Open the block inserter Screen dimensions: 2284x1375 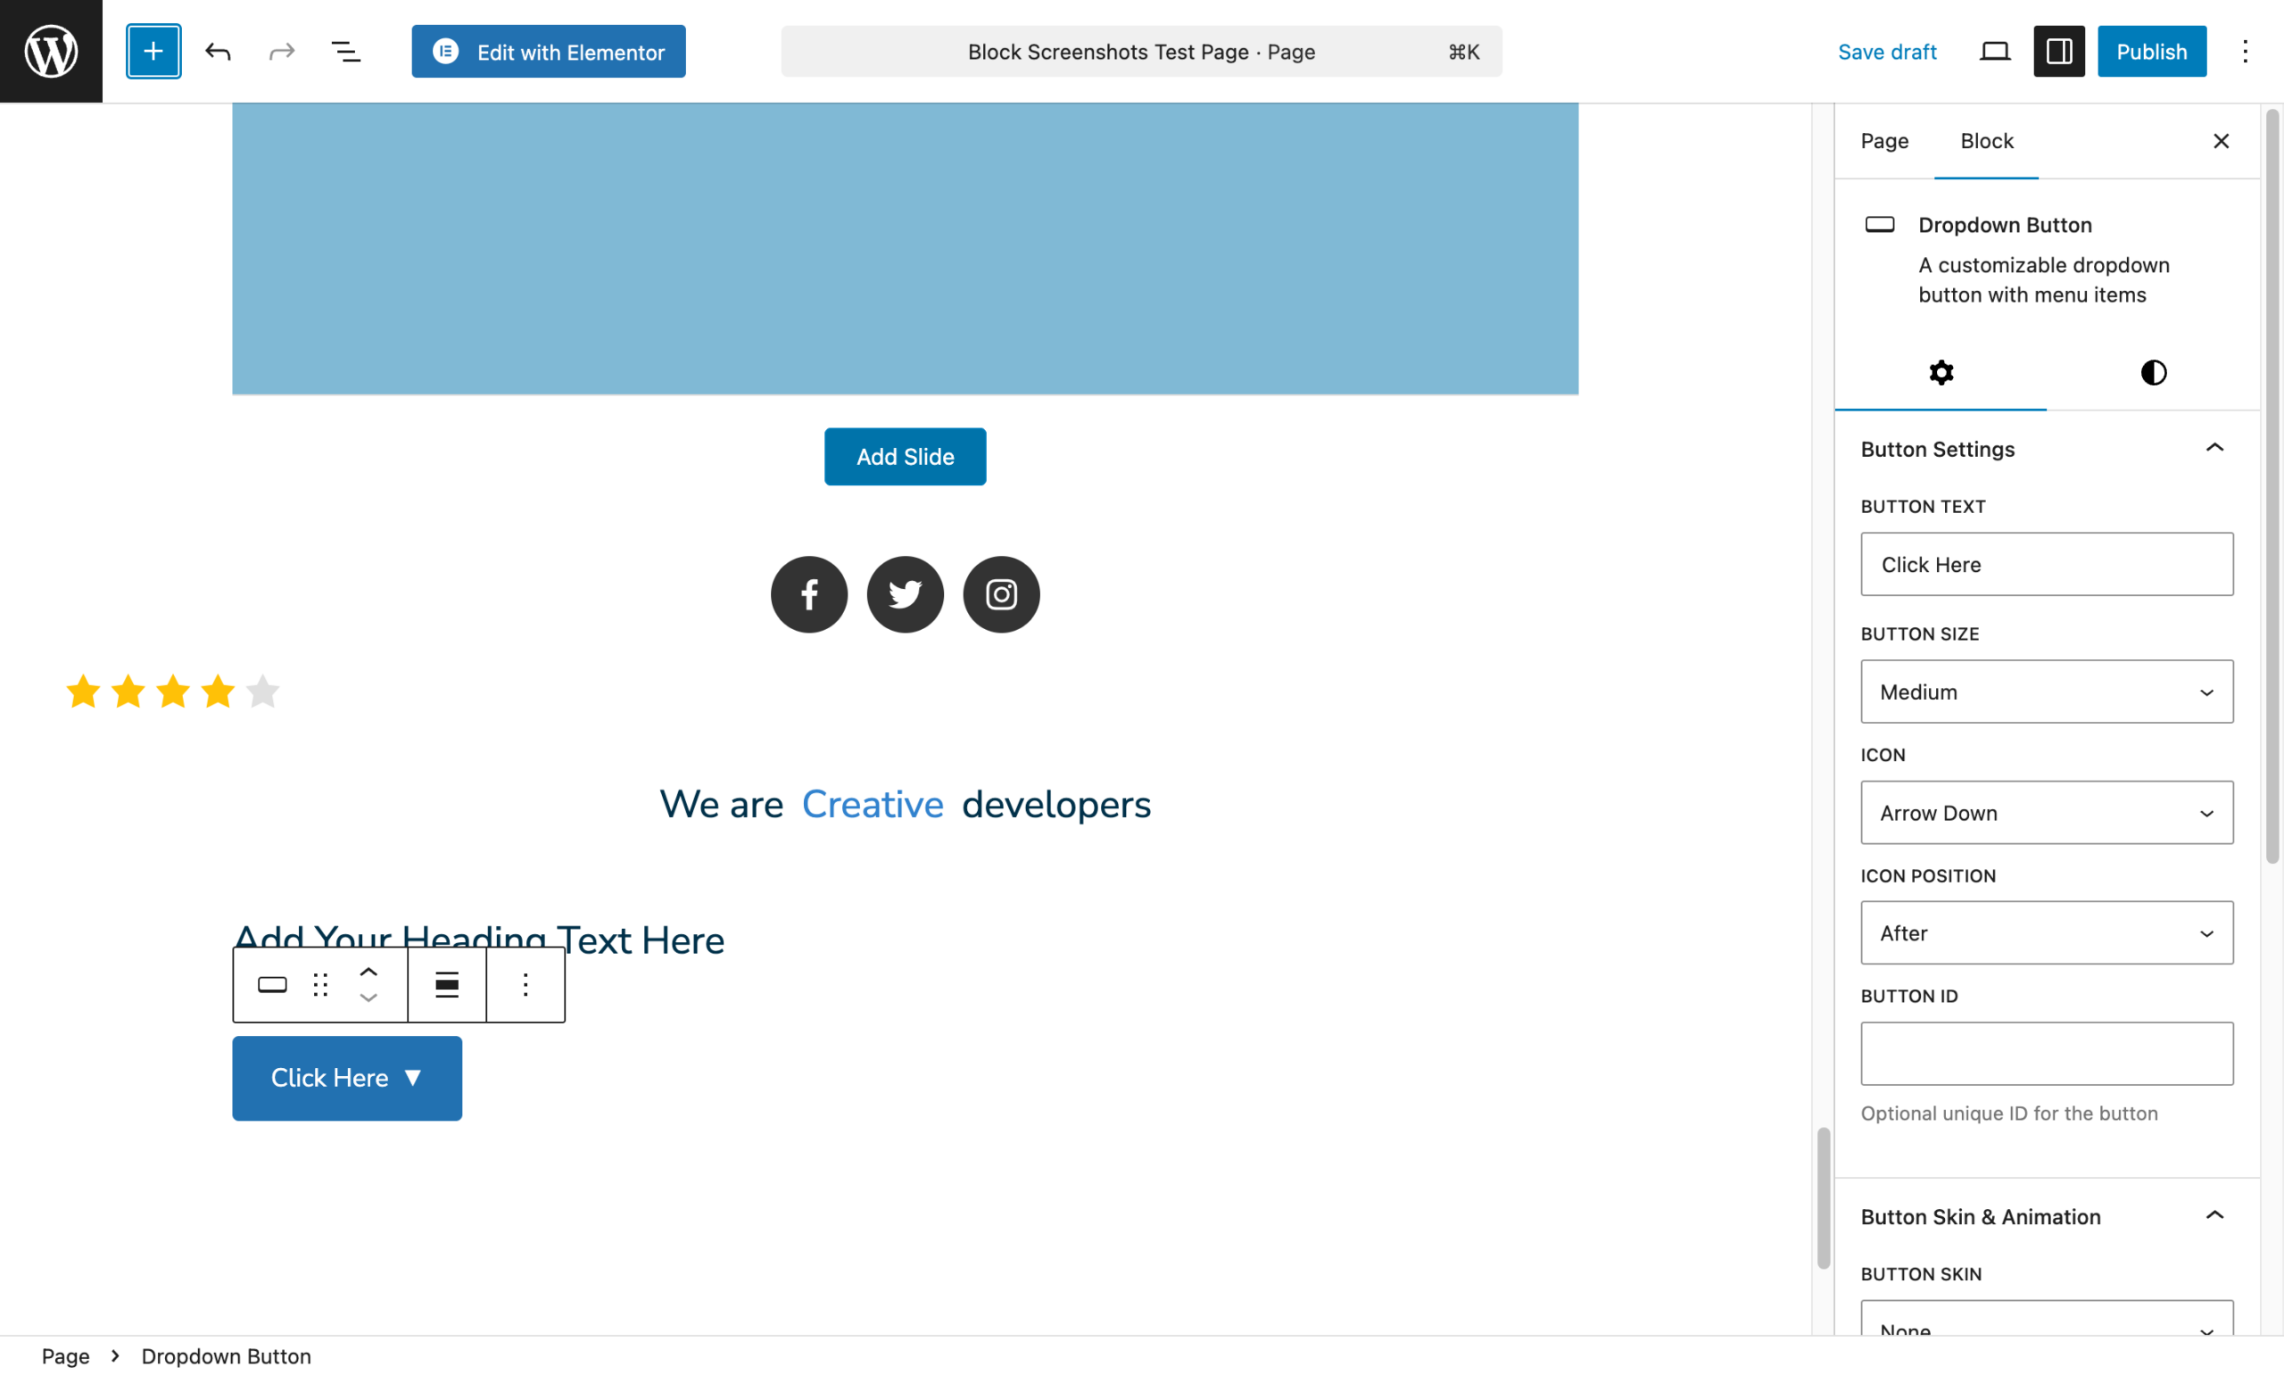click(153, 51)
